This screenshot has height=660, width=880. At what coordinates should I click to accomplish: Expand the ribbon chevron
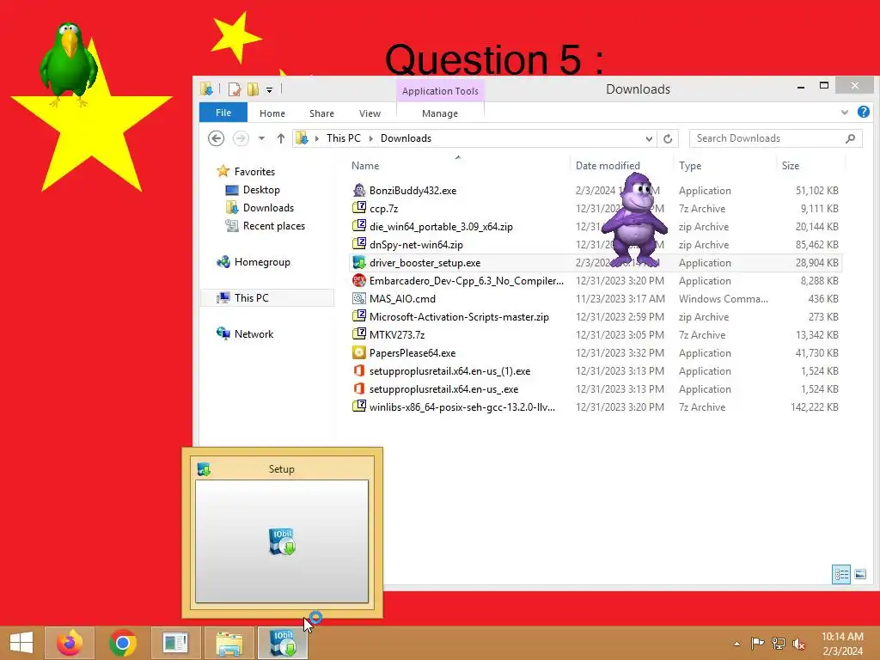(844, 113)
